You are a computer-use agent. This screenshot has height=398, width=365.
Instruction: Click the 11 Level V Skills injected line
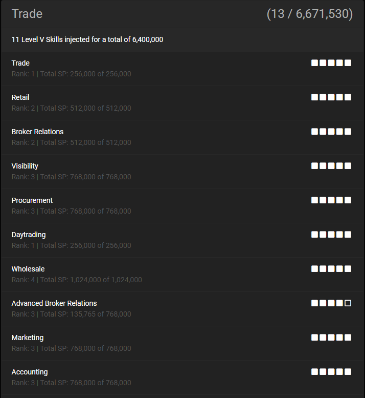(87, 39)
